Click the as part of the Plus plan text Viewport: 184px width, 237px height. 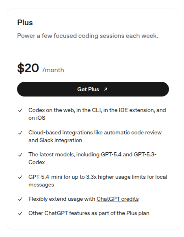[x=120, y=213]
